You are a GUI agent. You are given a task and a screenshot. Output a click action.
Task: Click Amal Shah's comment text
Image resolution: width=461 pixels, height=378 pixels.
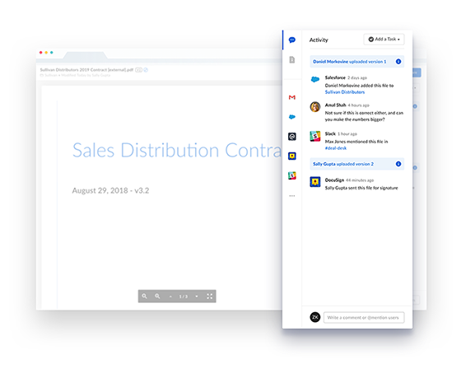(x=364, y=116)
